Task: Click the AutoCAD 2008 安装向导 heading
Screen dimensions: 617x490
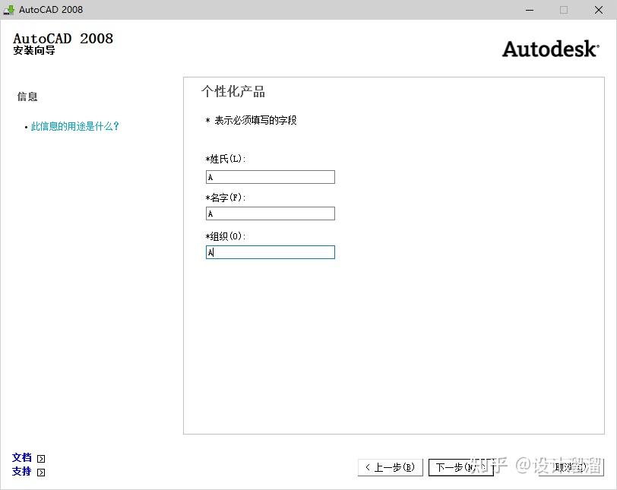Action: coord(63,44)
